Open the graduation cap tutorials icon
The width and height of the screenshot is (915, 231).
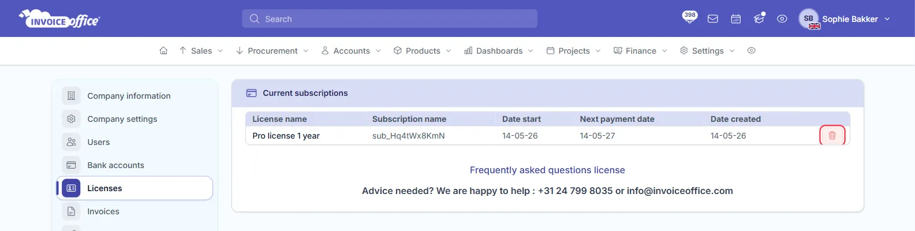click(x=759, y=19)
